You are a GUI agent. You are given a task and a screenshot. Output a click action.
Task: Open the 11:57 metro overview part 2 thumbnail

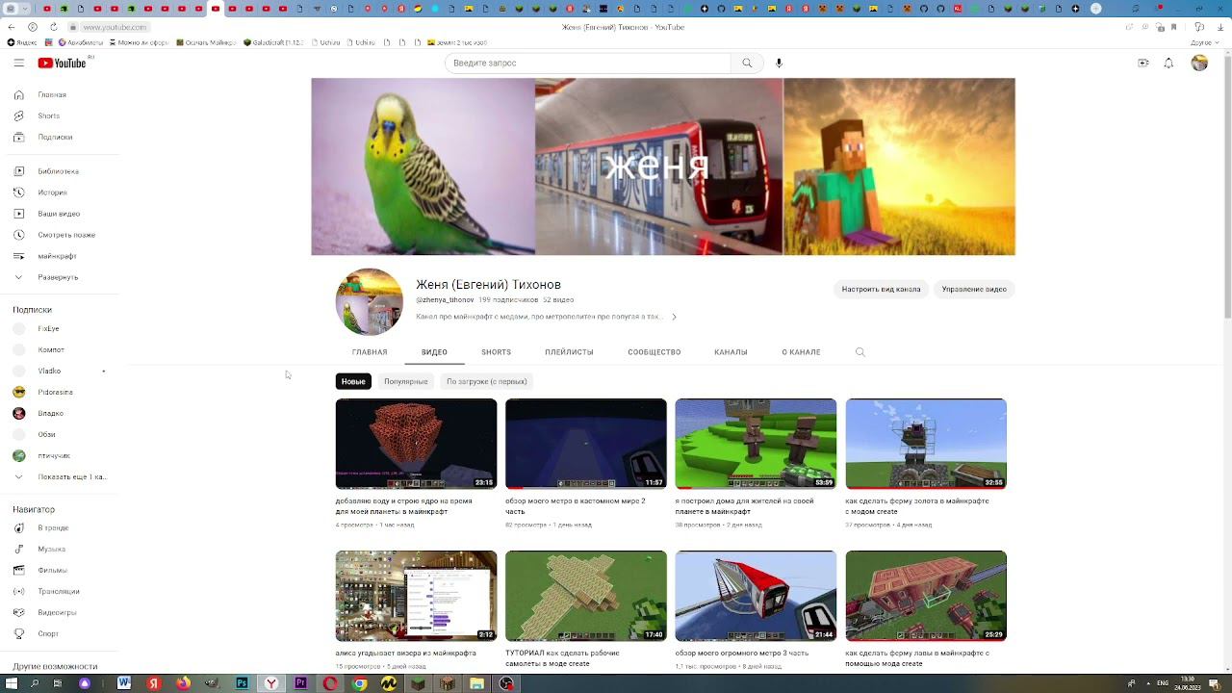pyautogui.click(x=585, y=444)
